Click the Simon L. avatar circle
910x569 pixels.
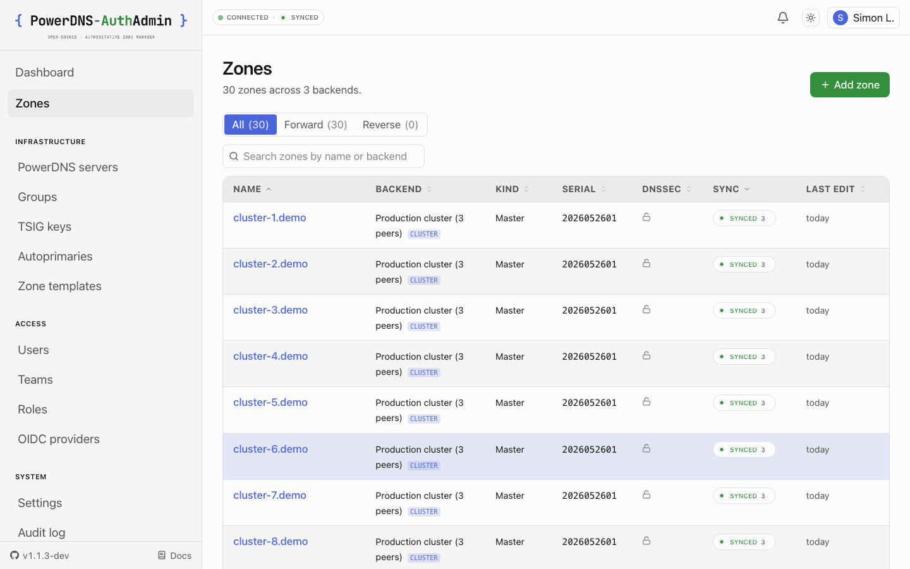pyautogui.click(x=840, y=18)
